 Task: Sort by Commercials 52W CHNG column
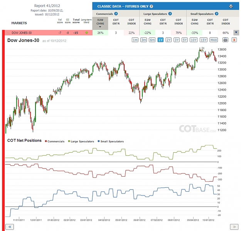[100, 23]
